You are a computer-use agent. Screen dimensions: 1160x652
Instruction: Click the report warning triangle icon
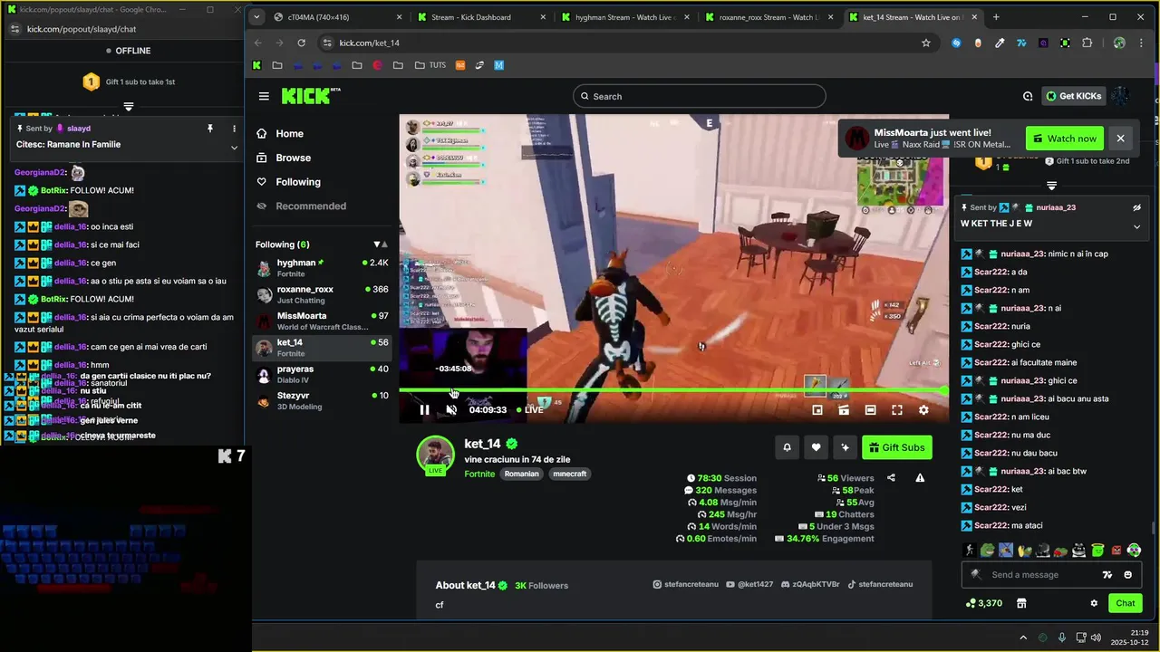tap(920, 478)
